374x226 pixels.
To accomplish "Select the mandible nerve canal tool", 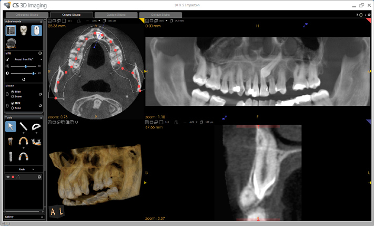I will (x=36, y=142).
